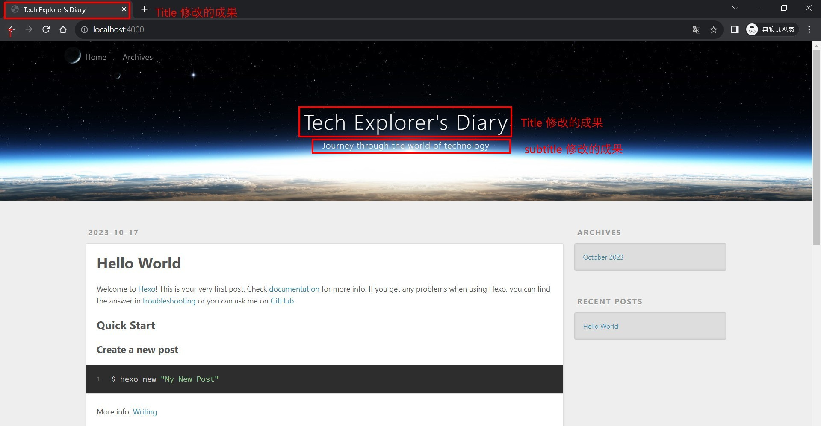Viewport: 821px width, 426px height.
Task: Click the Quick Start heading
Action: tap(126, 325)
